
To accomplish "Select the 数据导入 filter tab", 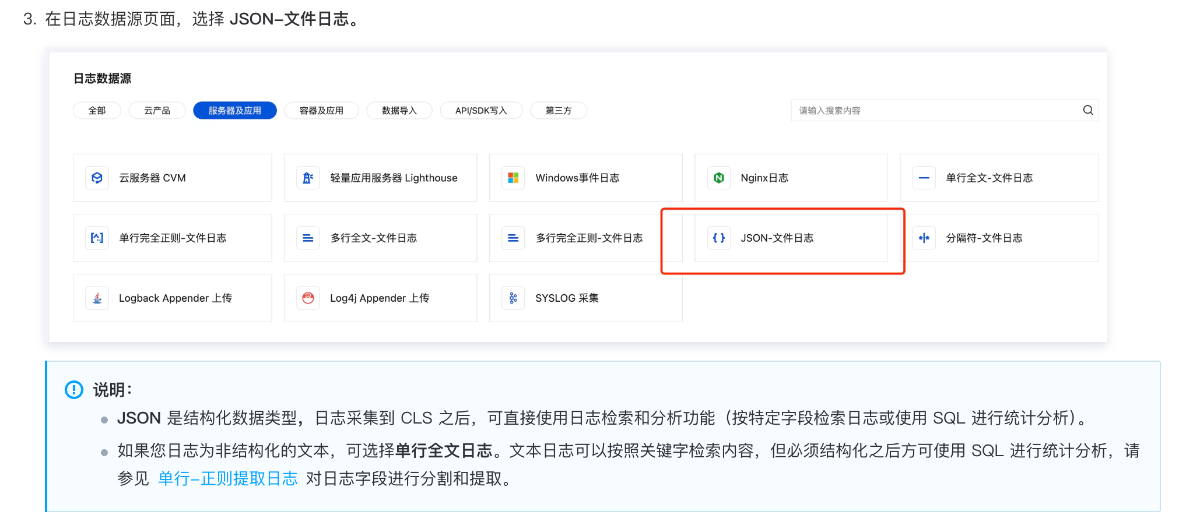I will coord(399,110).
